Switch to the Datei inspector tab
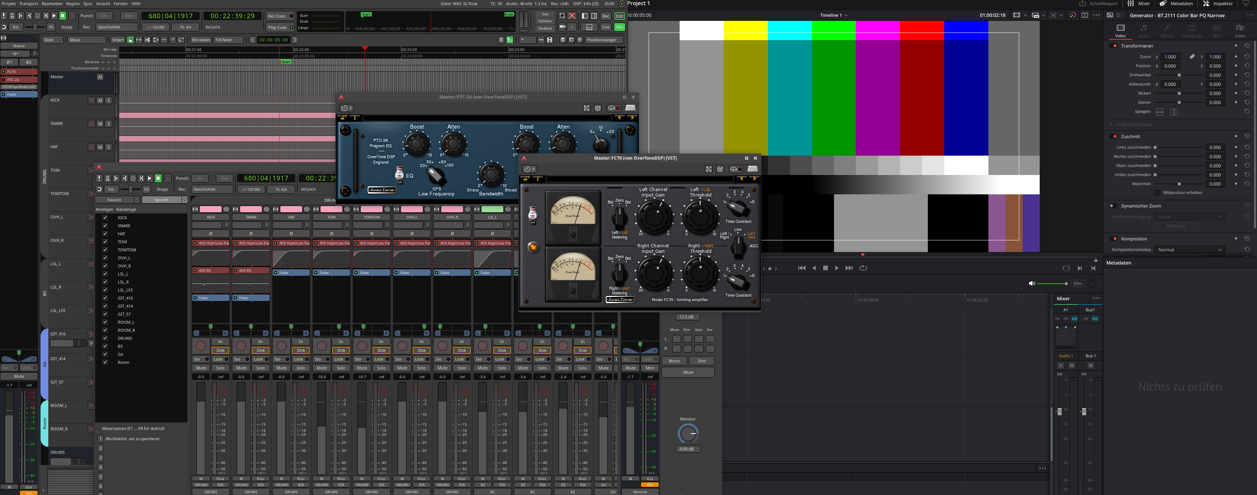The width and height of the screenshot is (1257, 495). pyautogui.click(x=1240, y=31)
